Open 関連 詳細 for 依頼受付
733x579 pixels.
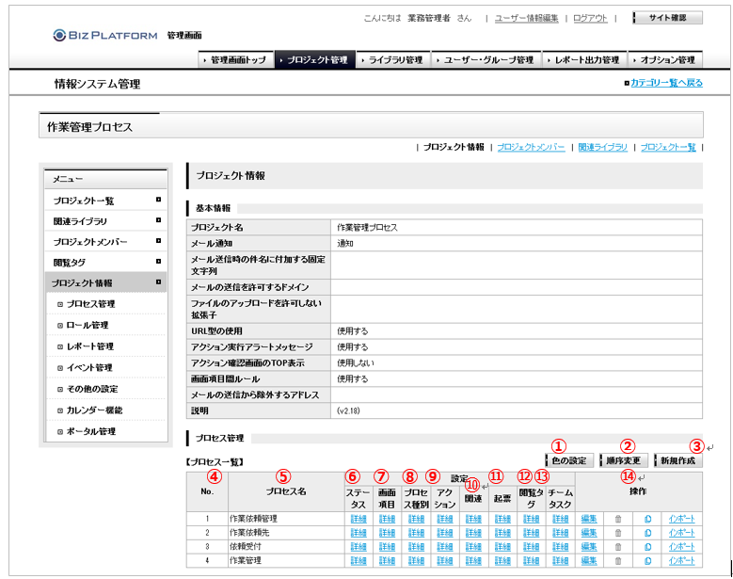(x=473, y=546)
